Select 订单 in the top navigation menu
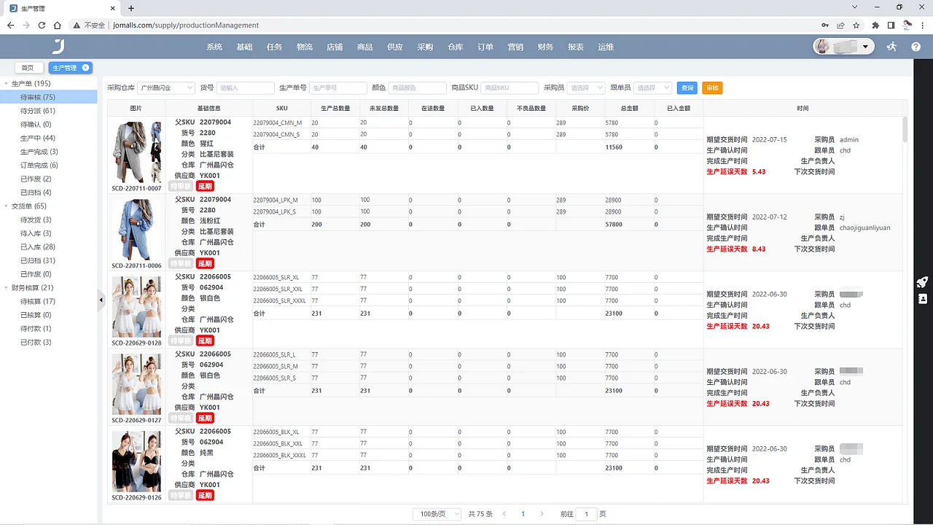 click(485, 47)
